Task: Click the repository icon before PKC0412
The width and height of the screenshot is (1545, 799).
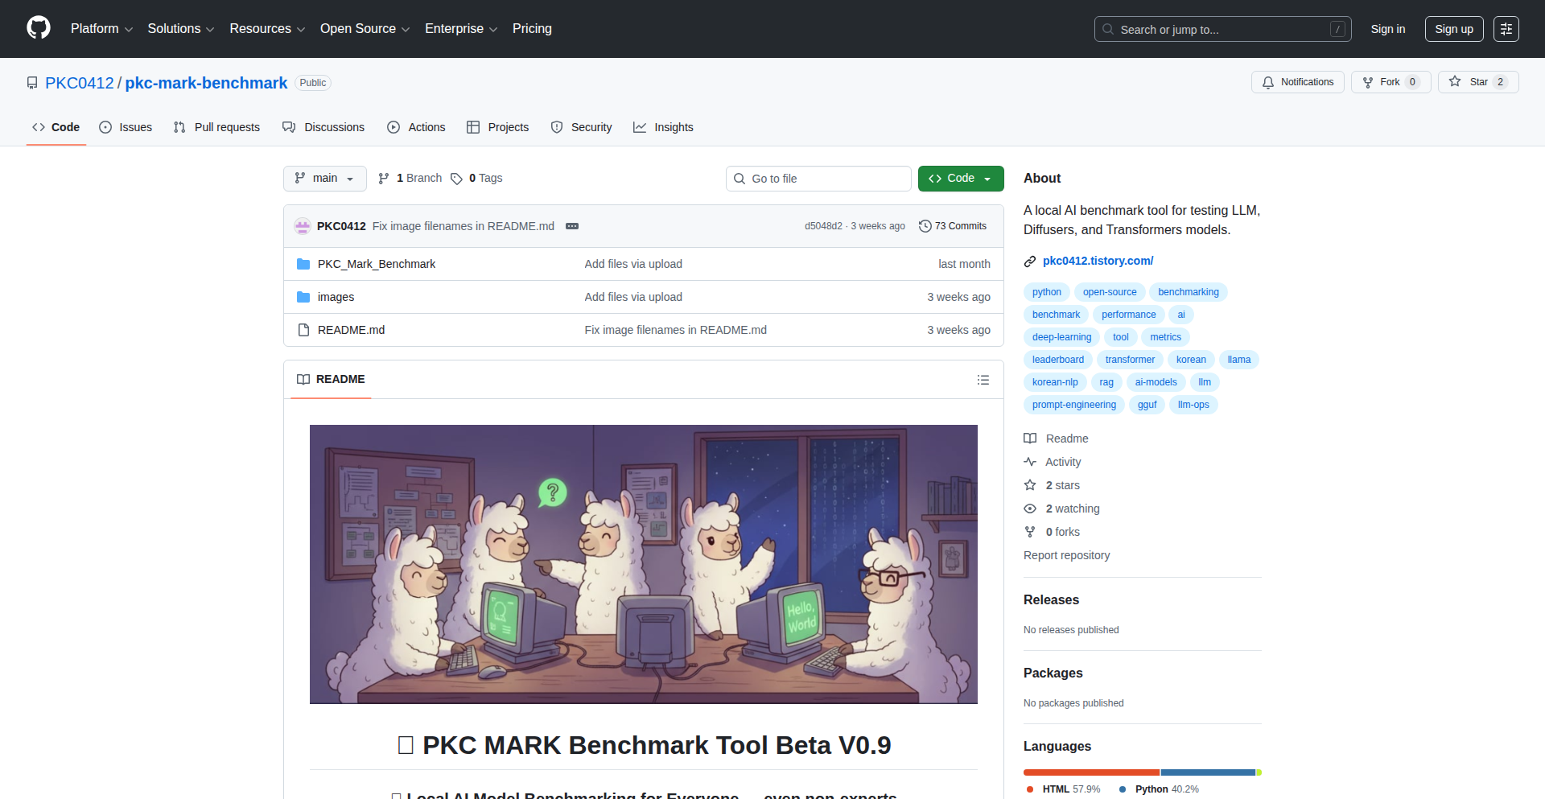Action: pos(32,83)
